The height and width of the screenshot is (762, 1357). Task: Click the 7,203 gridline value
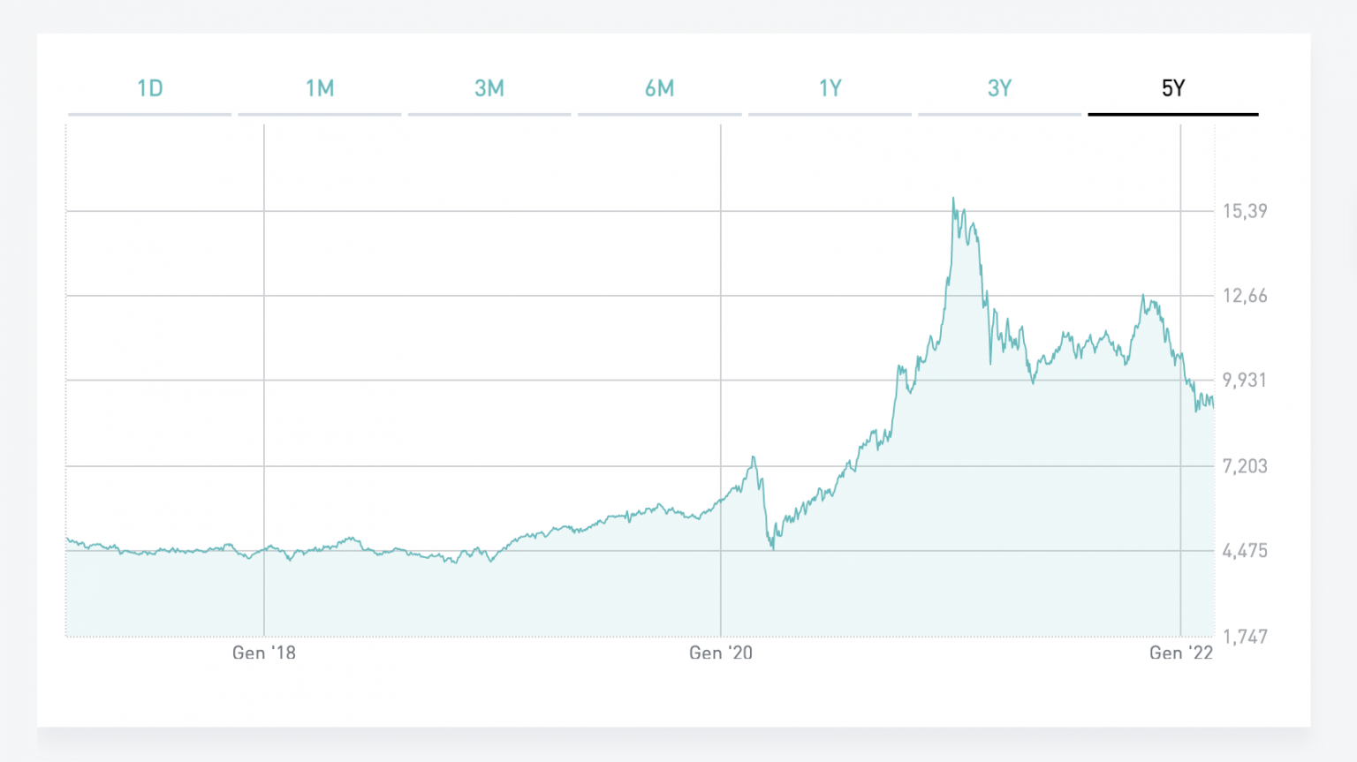(x=1244, y=467)
